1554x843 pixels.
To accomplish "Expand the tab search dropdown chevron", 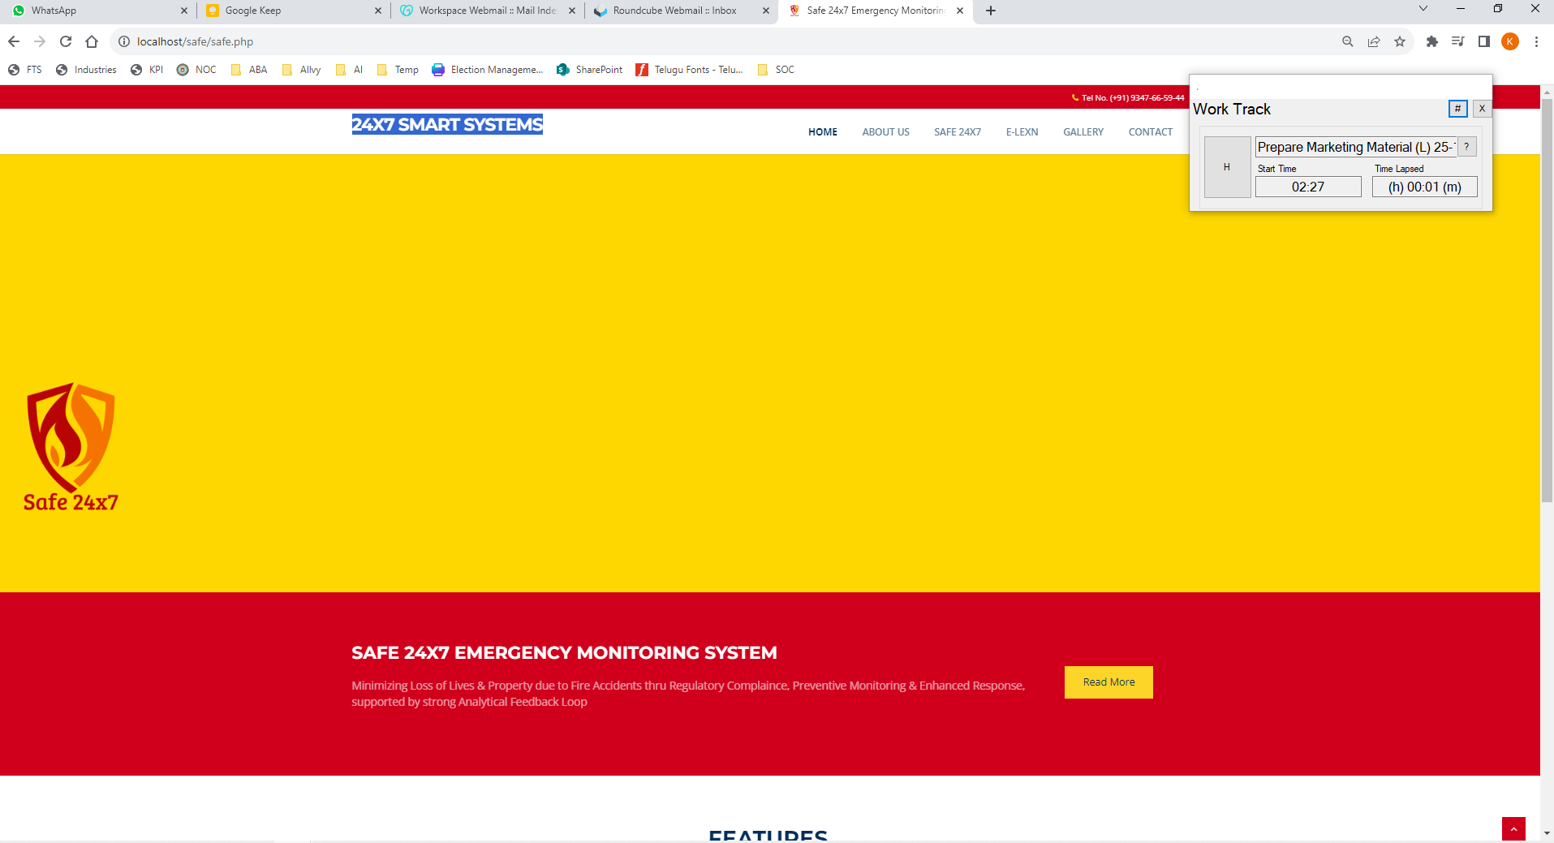I will tap(1423, 9).
